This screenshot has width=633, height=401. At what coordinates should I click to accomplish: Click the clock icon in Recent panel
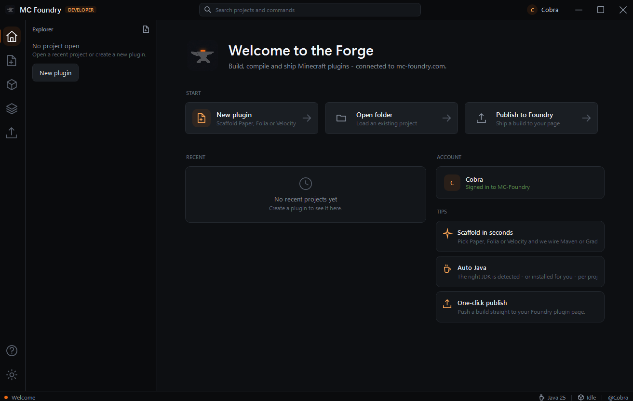coord(306,184)
